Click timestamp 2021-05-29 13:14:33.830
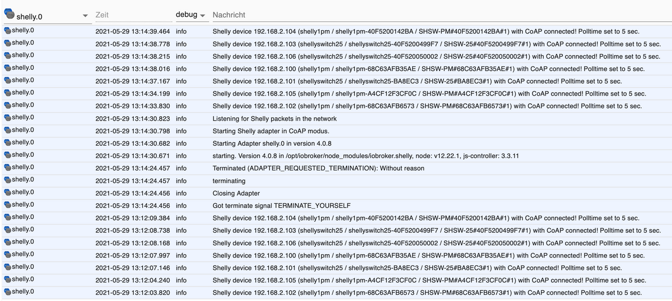 point(132,106)
